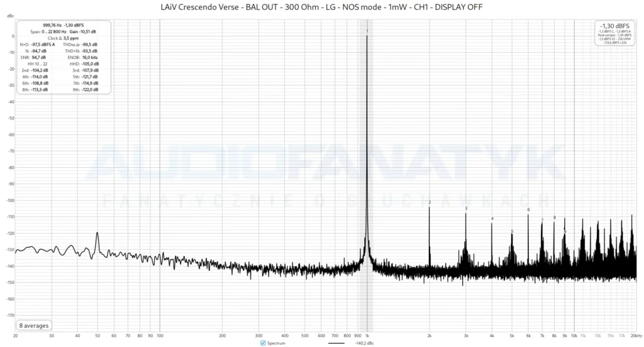644x347 pixels.
Task: Click the 20kHz label on frequency axis
Action: [636, 336]
